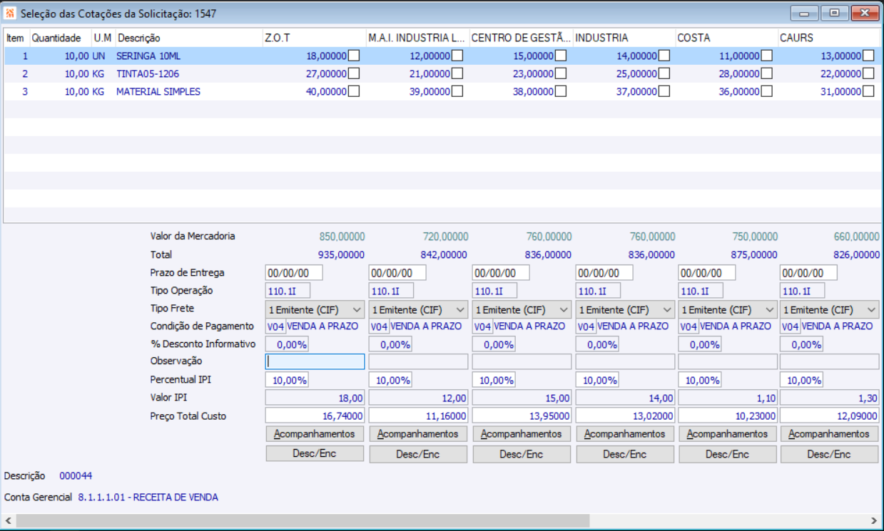Maximize the Seleção das Cotações window
The width and height of the screenshot is (884, 531).
(x=834, y=13)
